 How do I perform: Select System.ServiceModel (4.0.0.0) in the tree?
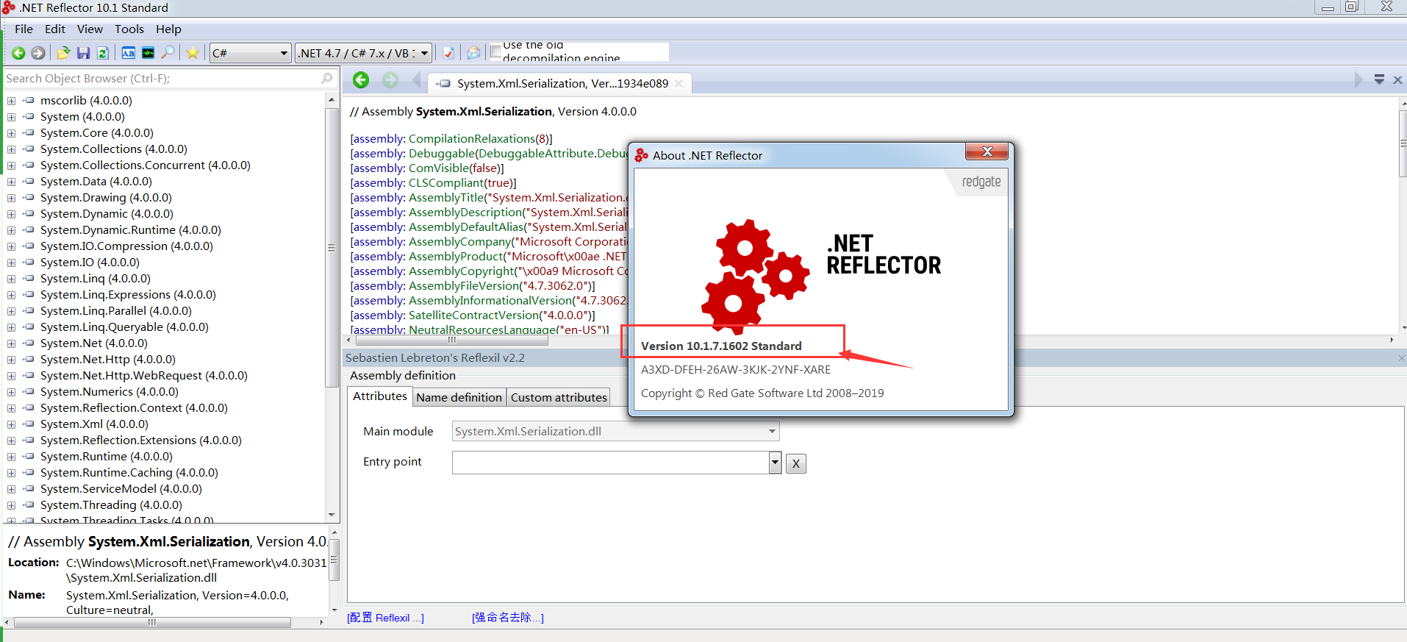[x=121, y=489]
